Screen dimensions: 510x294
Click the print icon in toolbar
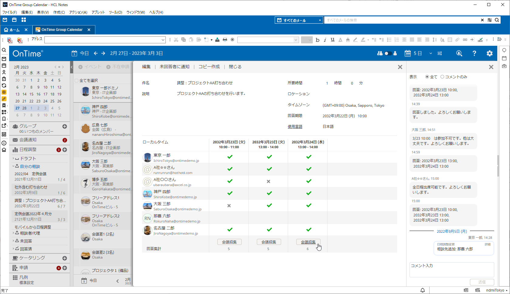pyautogui.click(x=225, y=40)
